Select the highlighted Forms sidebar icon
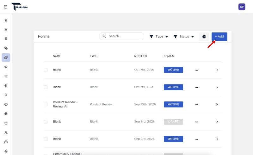This screenshot has height=155, width=253. (x=6, y=58)
